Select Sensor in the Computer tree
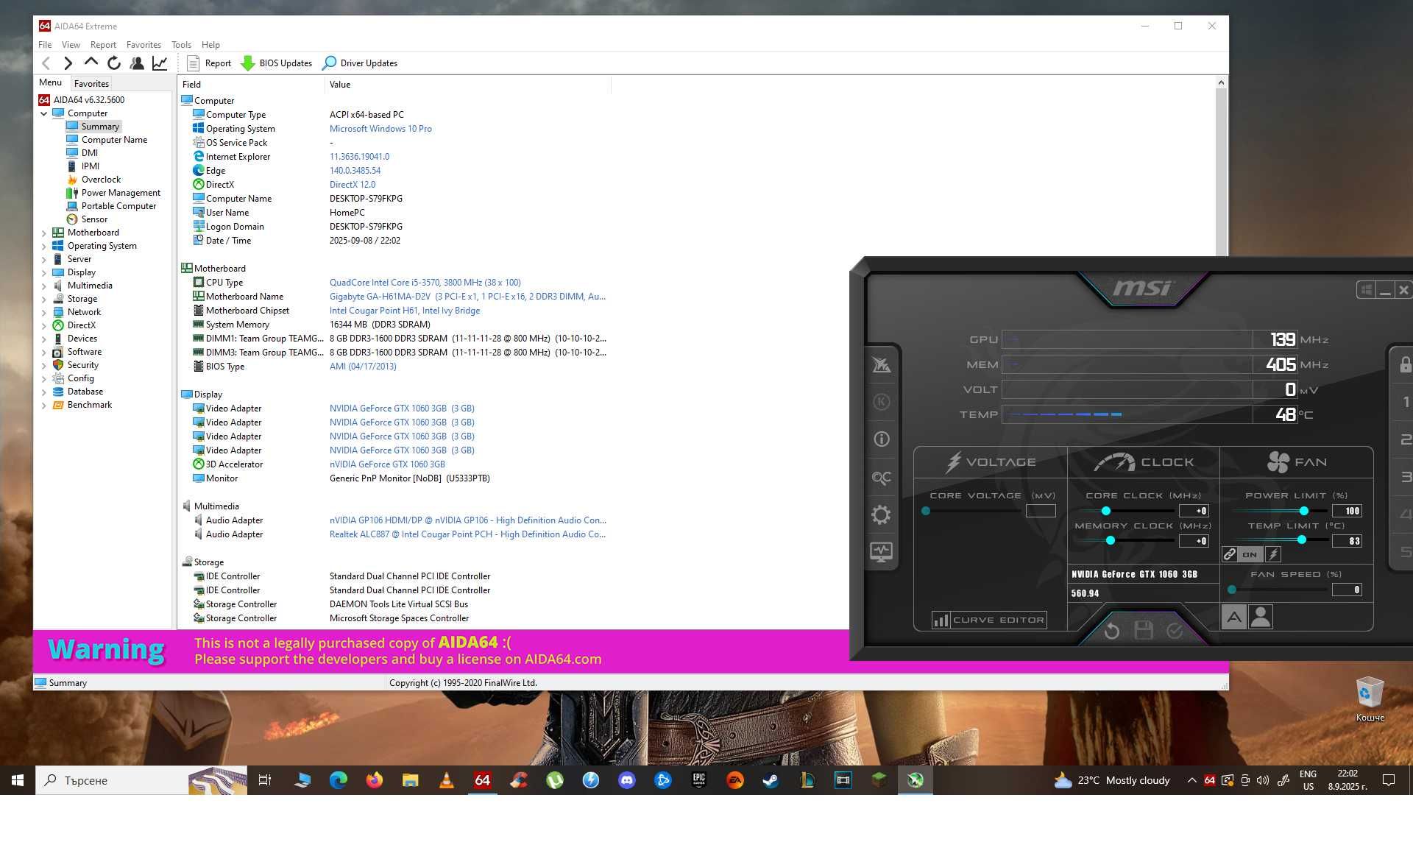 [94, 219]
